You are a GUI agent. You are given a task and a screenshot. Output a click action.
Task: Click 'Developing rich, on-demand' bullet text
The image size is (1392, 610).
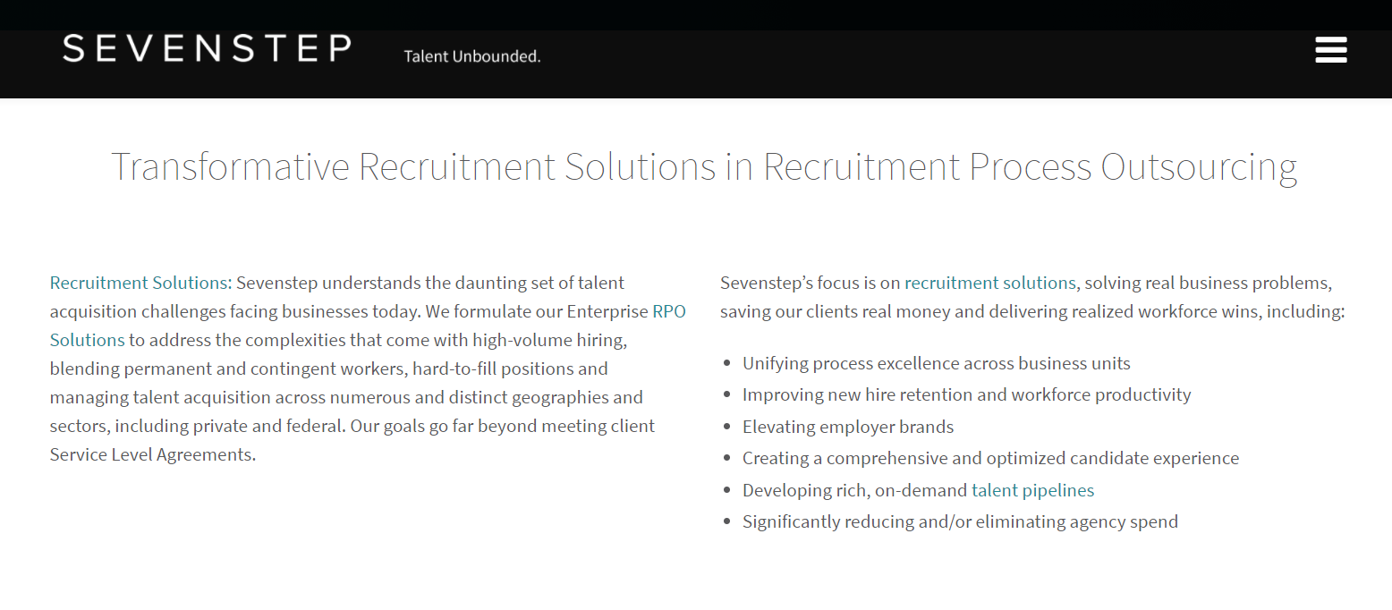point(855,490)
